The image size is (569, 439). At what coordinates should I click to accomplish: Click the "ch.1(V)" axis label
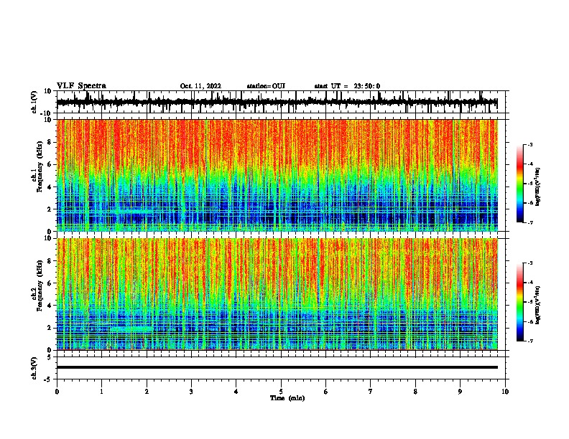tap(34, 102)
